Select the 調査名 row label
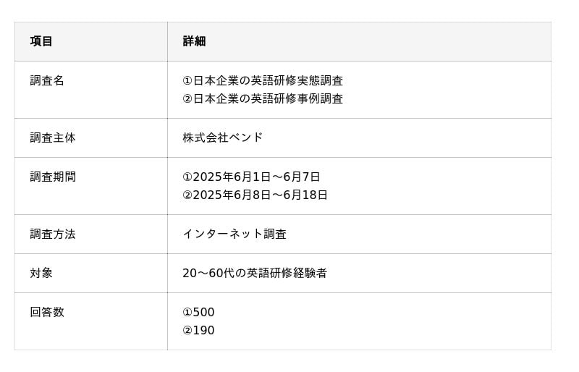Screen dimensions: 579x372 (47, 80)
